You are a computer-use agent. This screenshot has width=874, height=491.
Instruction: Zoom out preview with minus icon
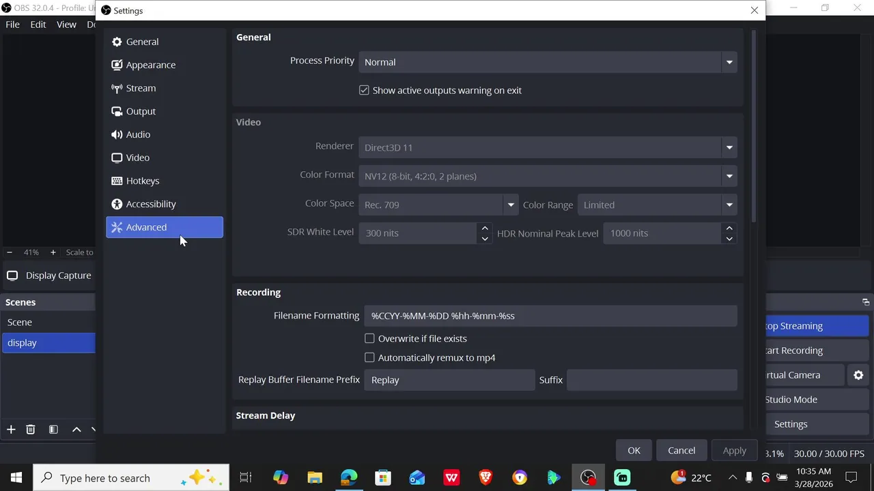[10, 252]
